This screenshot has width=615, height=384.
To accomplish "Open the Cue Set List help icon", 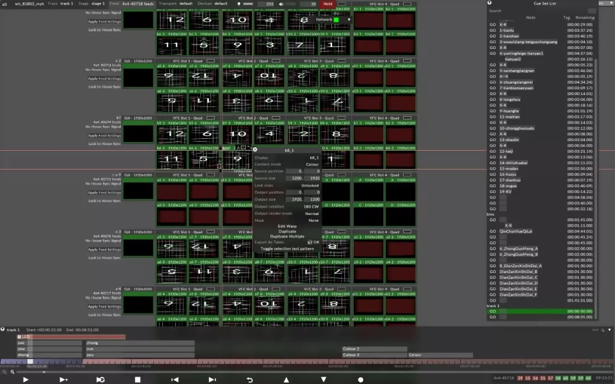I will click(490, 3).
